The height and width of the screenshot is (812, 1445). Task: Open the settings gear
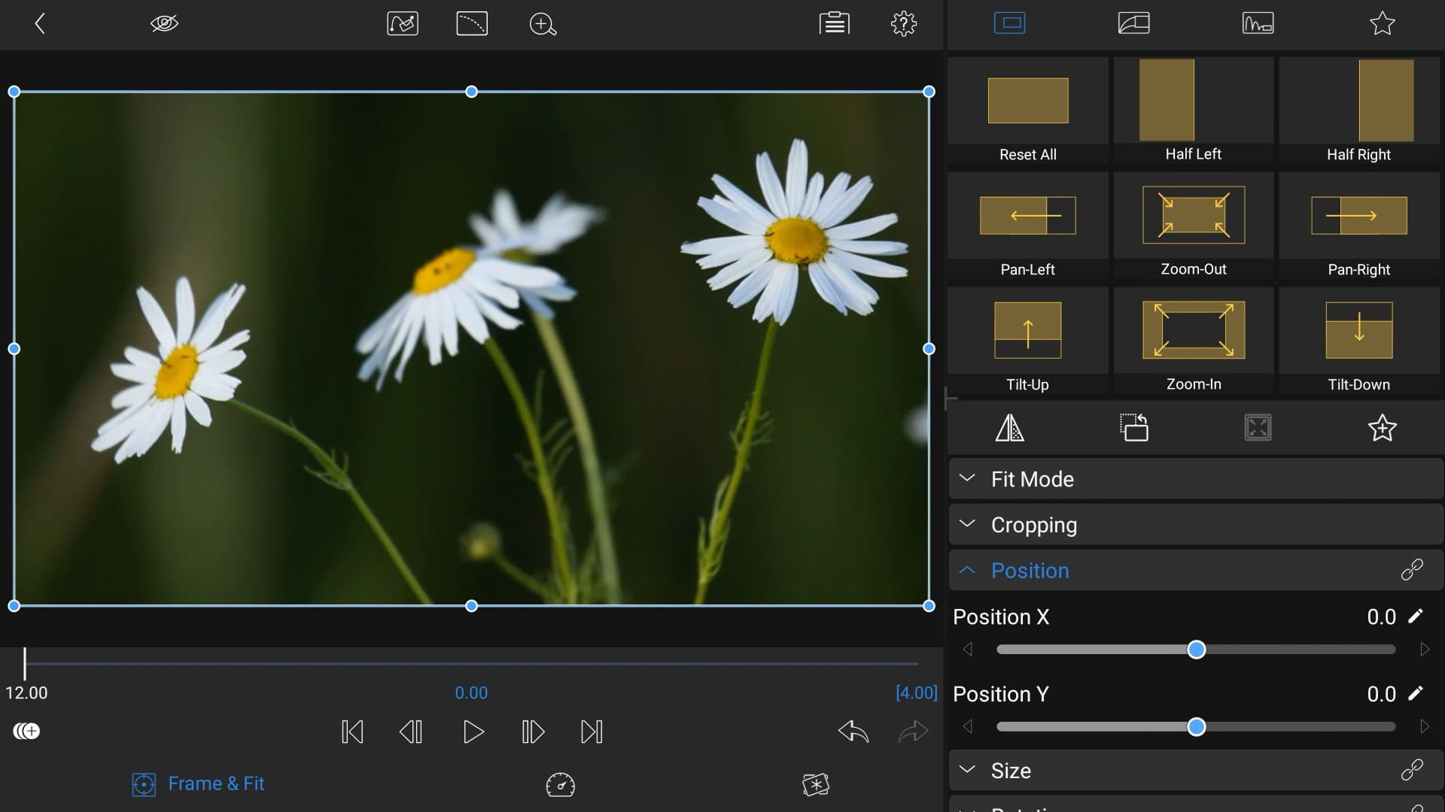tap(902, 23)
